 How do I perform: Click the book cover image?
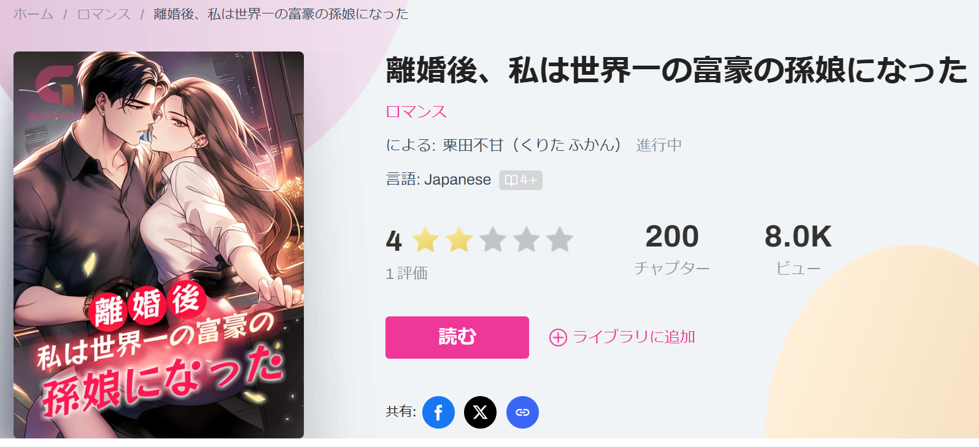[158, 245]
